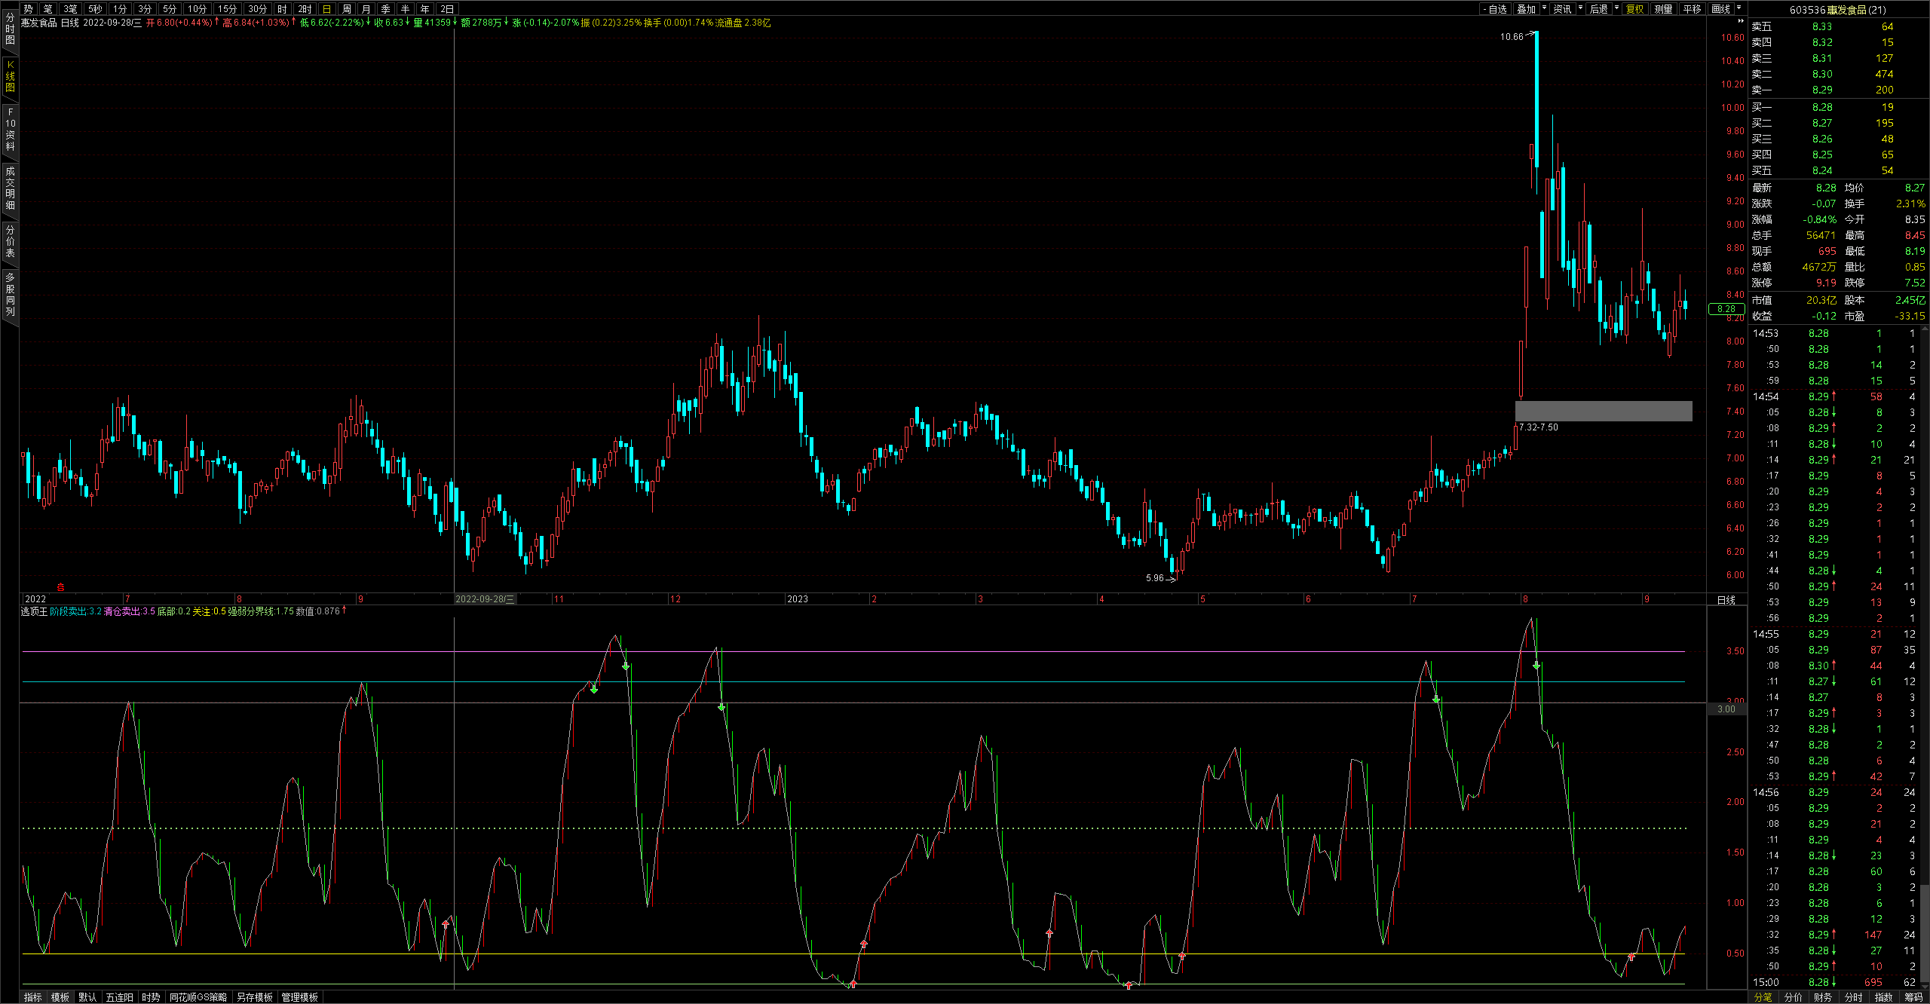1930x1004 pixels.
Task: Remove stock via the - 自选 button
Action: [x=1496, y=9]
